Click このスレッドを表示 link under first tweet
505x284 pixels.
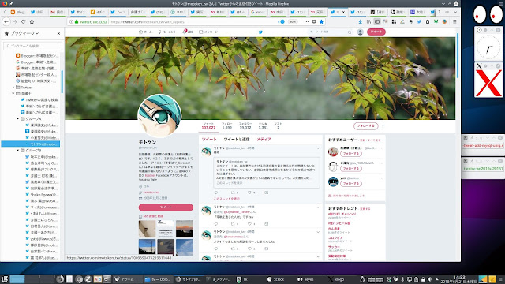tap(226, 199)
